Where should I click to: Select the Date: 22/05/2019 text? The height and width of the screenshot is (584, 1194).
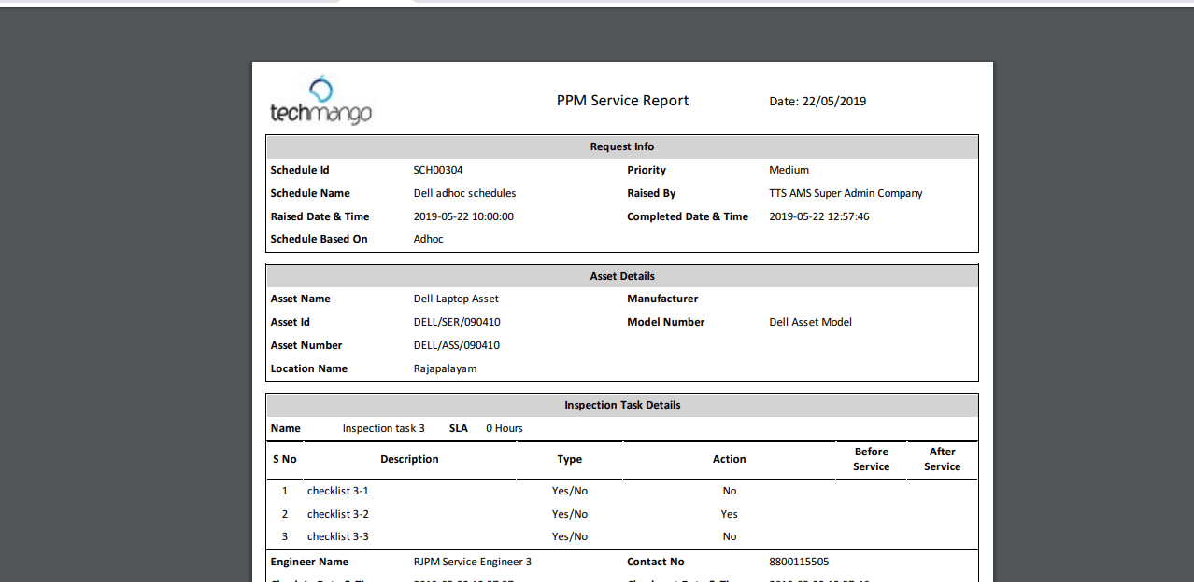point(818,101)
